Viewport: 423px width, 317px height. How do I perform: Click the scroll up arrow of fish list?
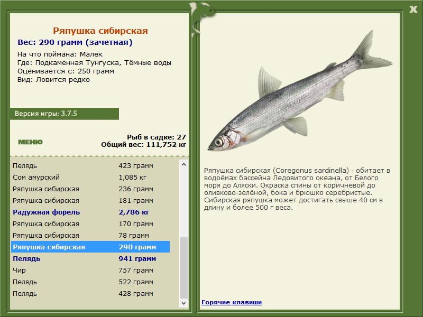click(183, 164)
